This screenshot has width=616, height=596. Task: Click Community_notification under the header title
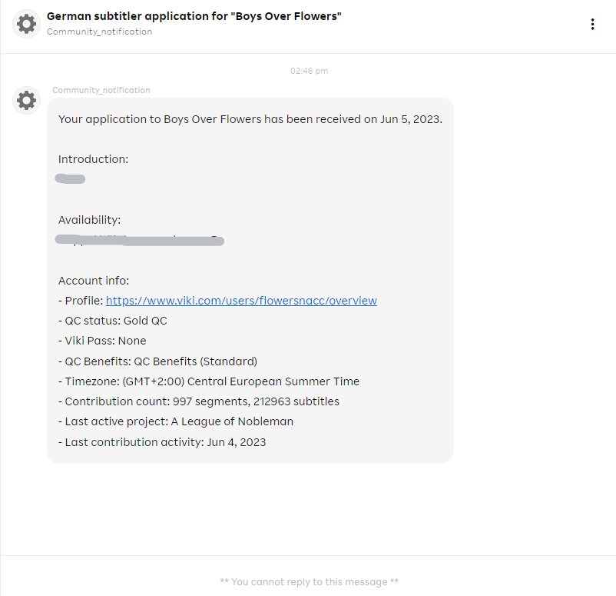point(99,32)
